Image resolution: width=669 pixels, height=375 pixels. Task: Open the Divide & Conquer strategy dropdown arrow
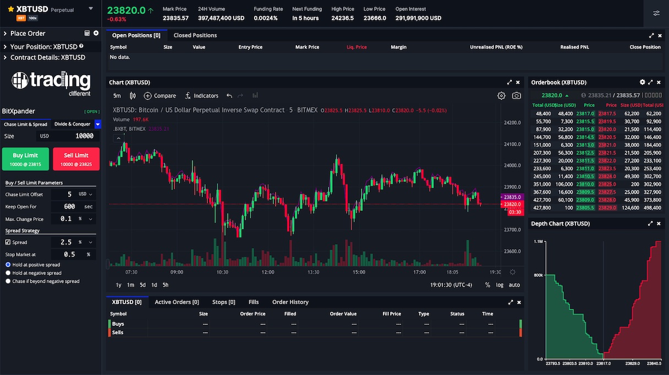98,125
